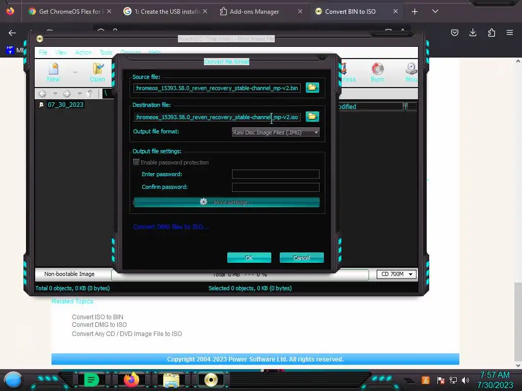Open Convert DMG to ISO link on webpage
This screenshot has width=522, height=391.
coord(99,324)
